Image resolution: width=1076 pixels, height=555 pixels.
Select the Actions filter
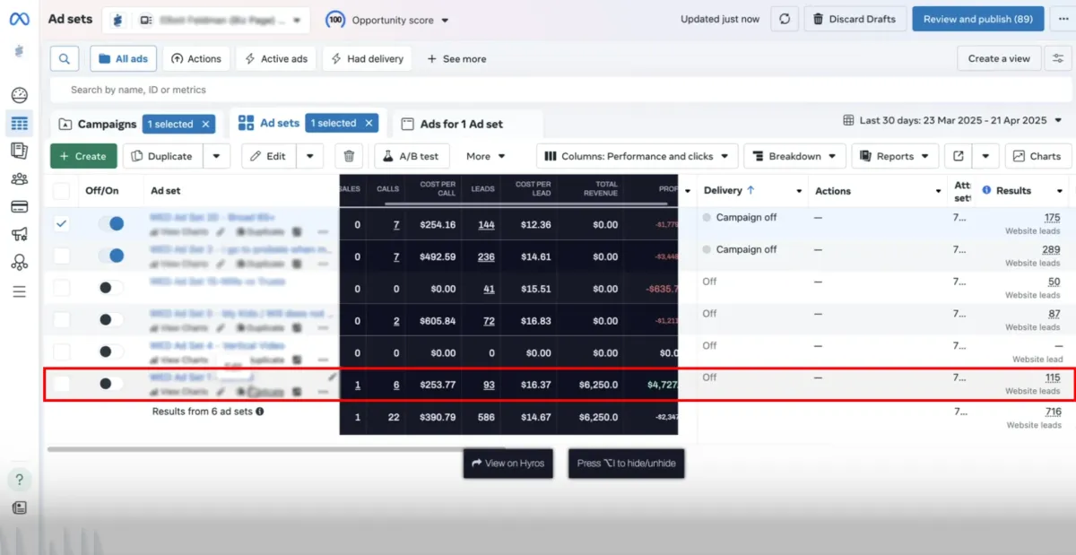coord(196,59)
